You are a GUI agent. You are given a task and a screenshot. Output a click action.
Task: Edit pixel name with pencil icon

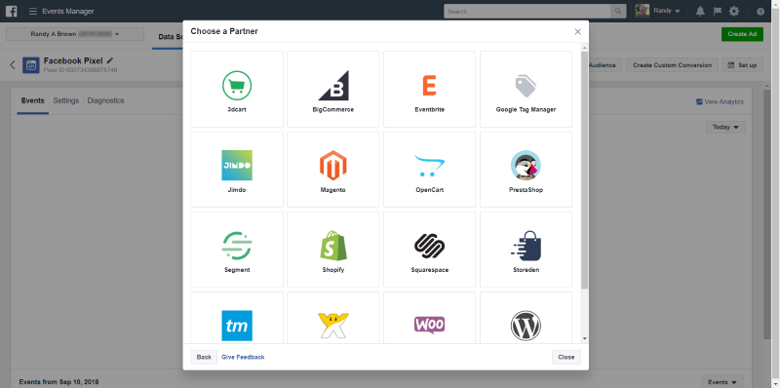[110, 60]
